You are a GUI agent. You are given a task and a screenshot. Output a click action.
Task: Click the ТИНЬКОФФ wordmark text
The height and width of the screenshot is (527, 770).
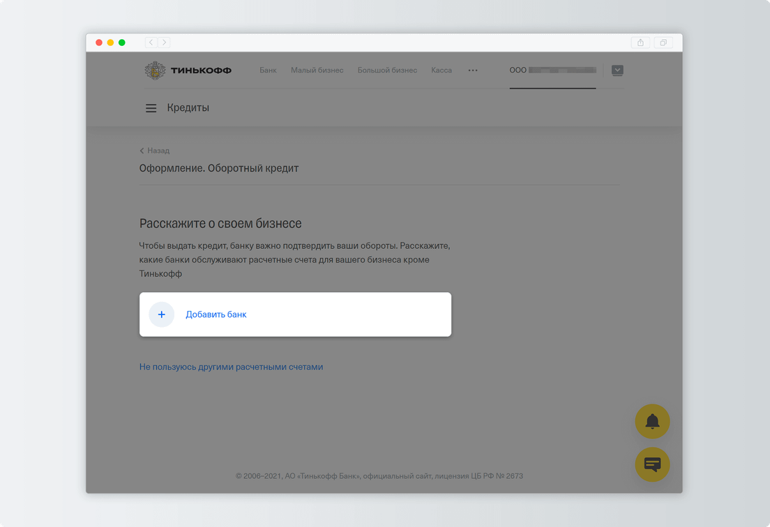(201, 70)
